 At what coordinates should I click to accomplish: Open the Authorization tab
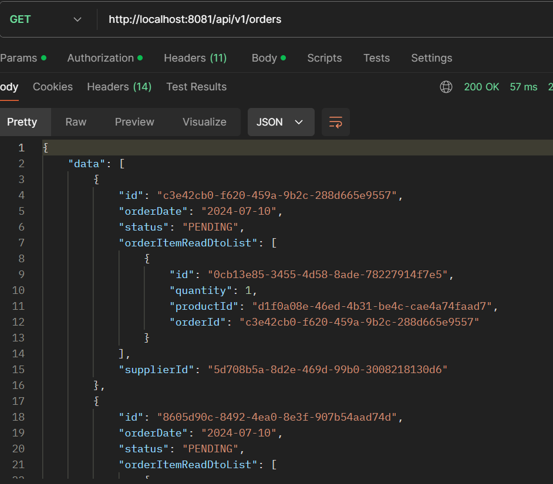point(104,58)
